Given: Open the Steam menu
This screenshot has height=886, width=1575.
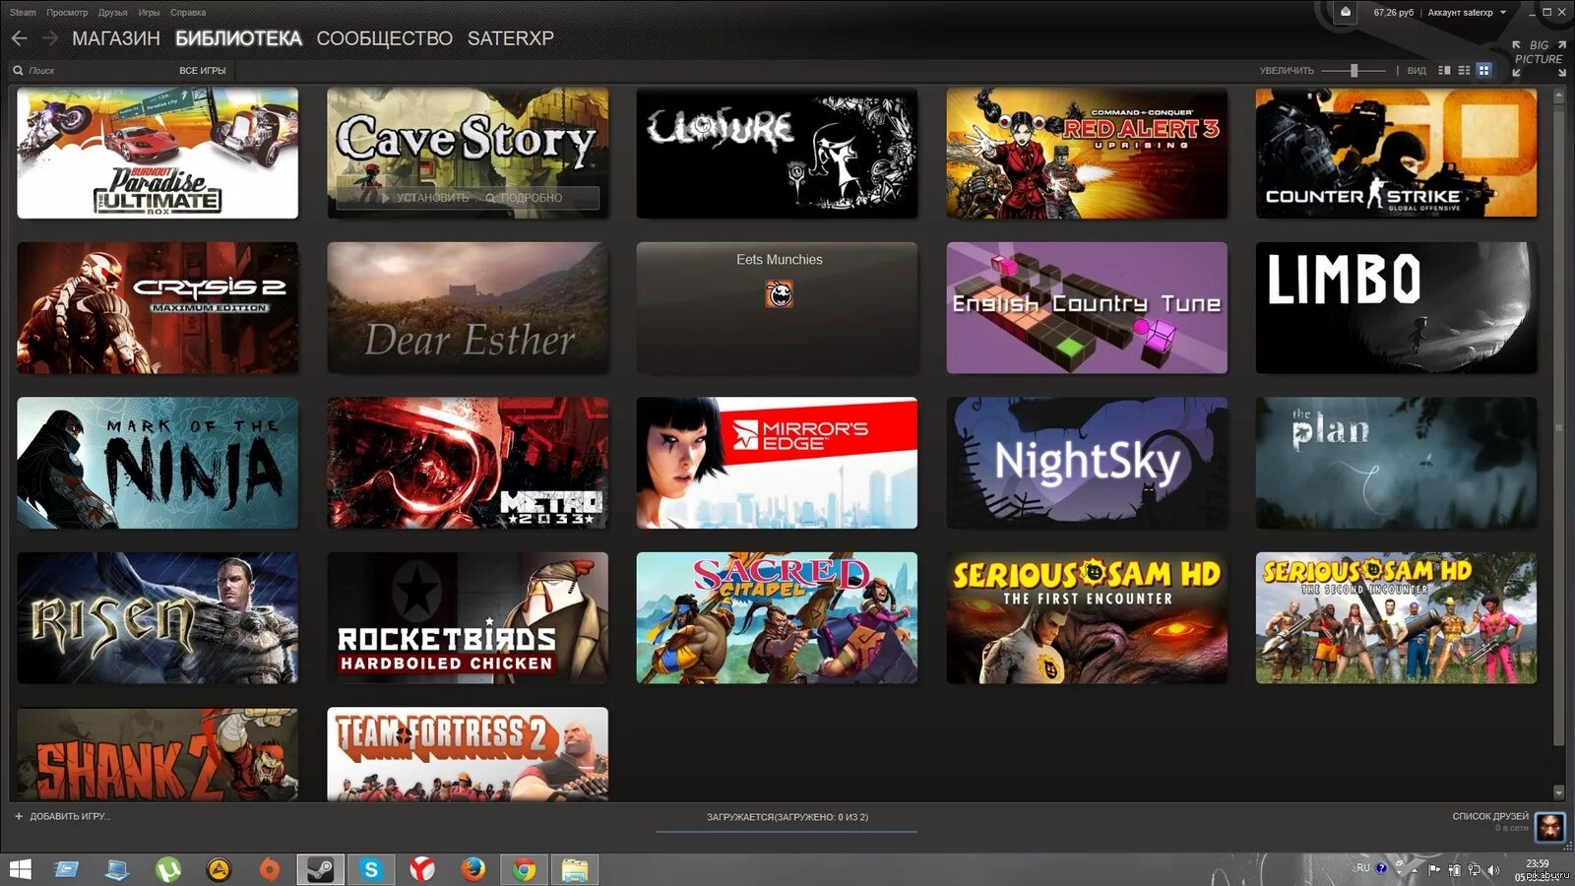Looking at the screenshot, I should point(23,13).
